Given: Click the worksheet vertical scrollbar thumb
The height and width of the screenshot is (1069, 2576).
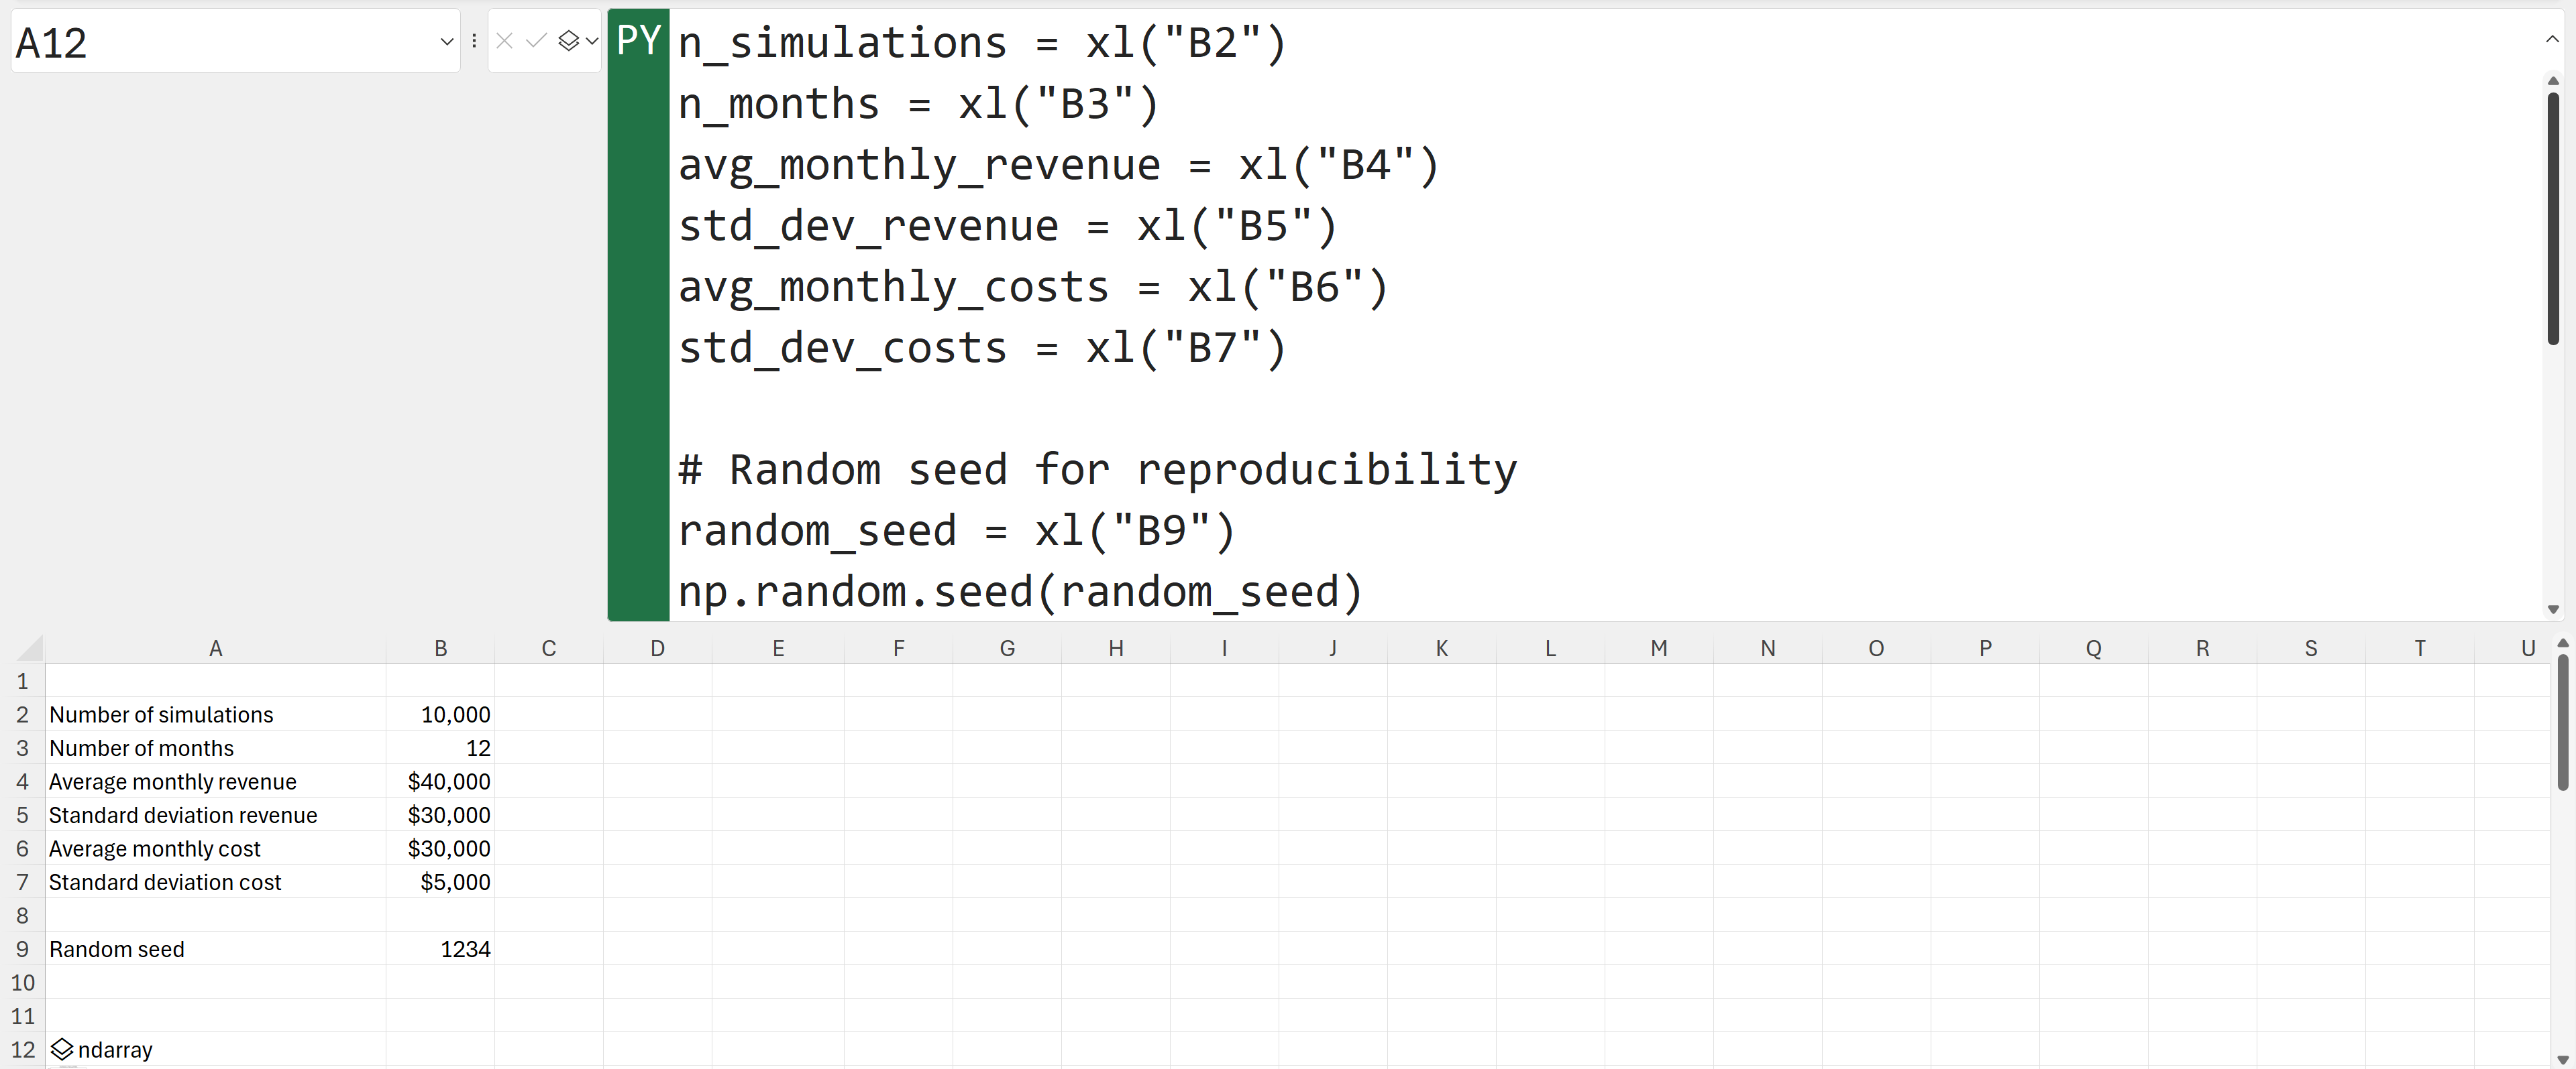Looking at the screenshot, I should tap(2562, 719).
